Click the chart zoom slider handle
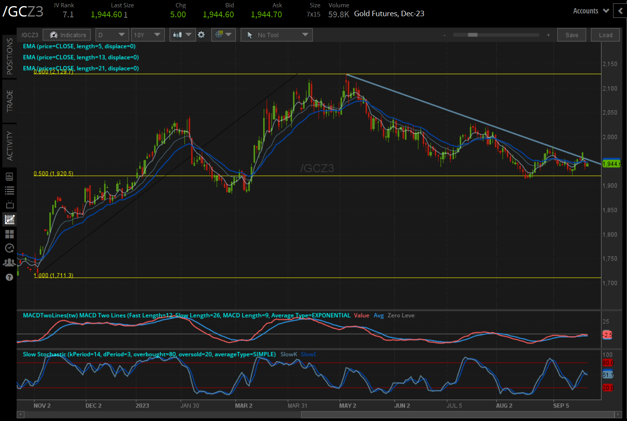 point(472,35)
